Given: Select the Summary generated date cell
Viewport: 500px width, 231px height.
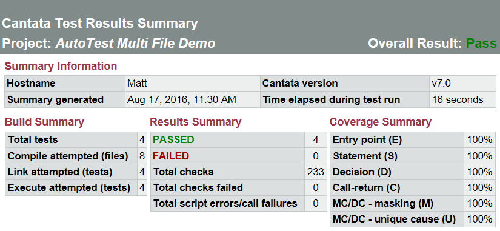Looking at the screenshot, I should [x=192, y=100].
